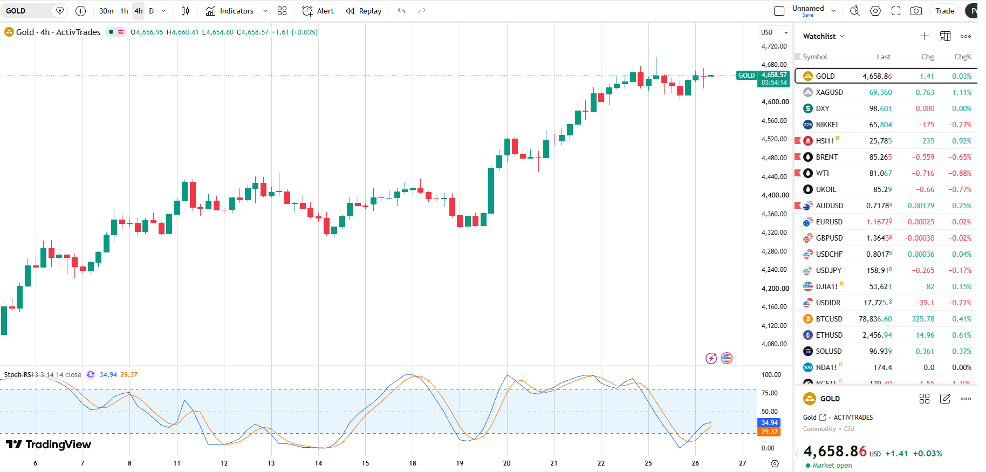Screen dimensions: 986x472
Task: Switch to the 1h timeframe
Action: [x=124, y=11]
